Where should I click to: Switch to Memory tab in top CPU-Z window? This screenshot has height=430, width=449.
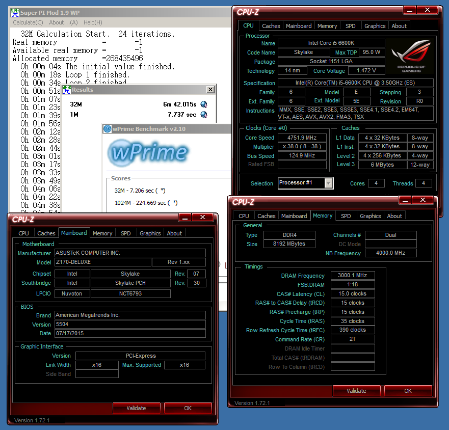327,26
